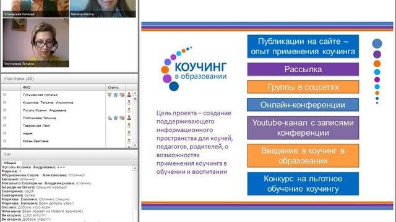Tick checkbox beside Гульчевская Наталья
The height and width of the screenshot is (222, 396).
pyautogui.click(x=4, y=94)
